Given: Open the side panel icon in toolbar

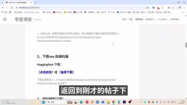Looking at the screenshot, I should point(169,8).
